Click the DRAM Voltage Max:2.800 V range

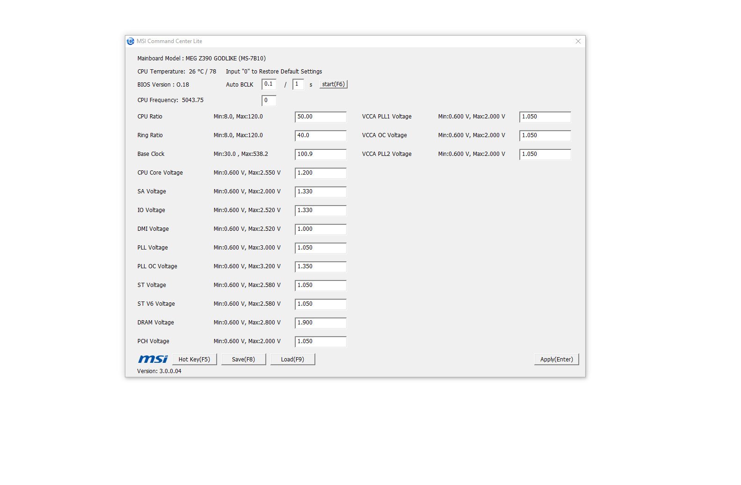point(247,323)
